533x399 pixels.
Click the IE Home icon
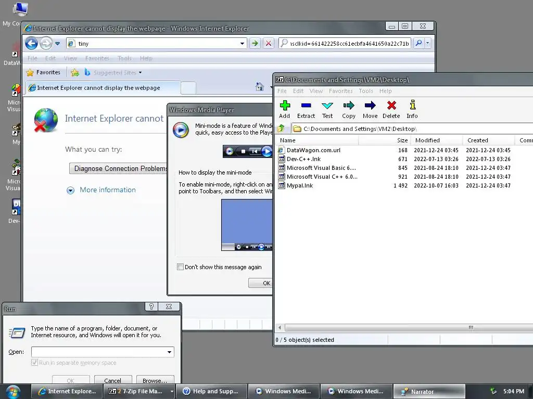[x=260, y=87]
